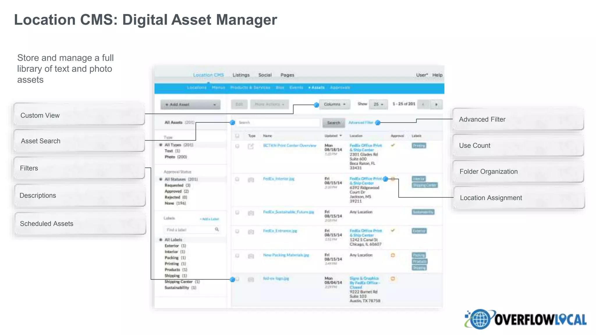Screen dimensions: 596x335
Task: Click pending approval icon on fed-ex-logo.jpg row
Action: [393, 279]
